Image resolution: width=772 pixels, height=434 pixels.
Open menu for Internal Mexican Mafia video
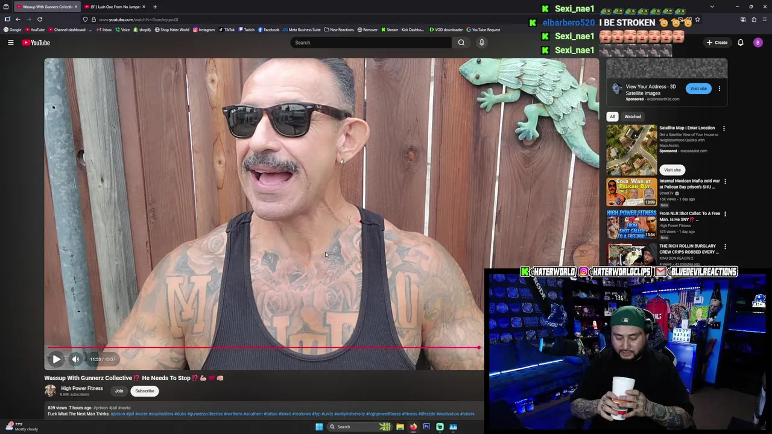click(x=725, y=181)
